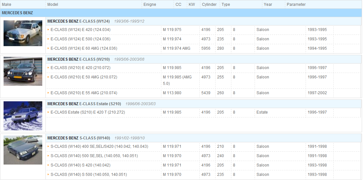363x181 pixels.
Task: Open the E-CLASS (W210) car thumbnail
Action: pyautogui.click(x=23, y=71)
